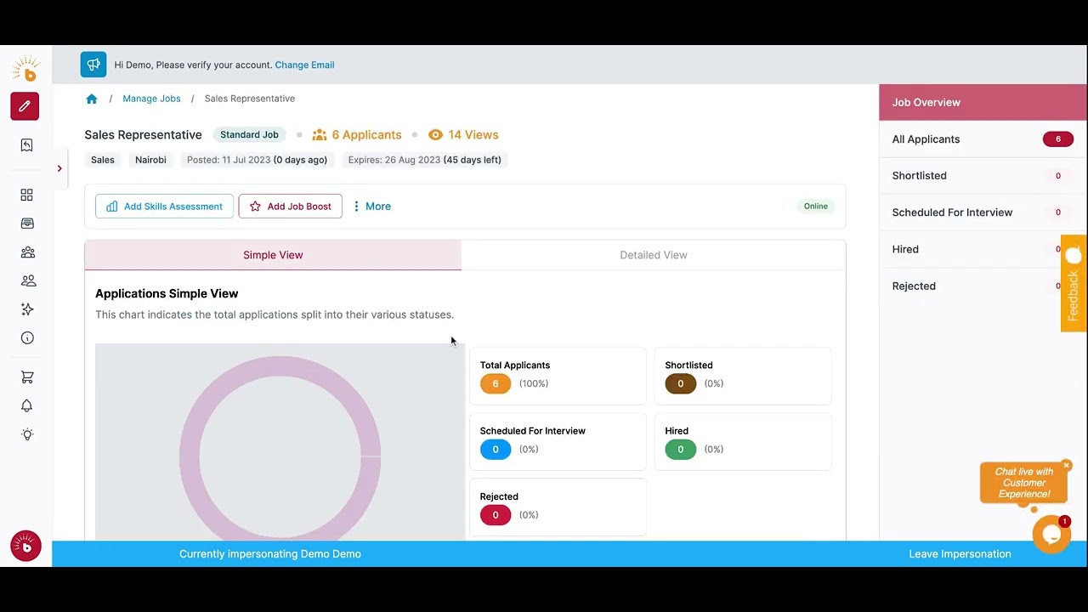Click Add Skills Assessment button
1088x612 pixels.
(164, 207)
